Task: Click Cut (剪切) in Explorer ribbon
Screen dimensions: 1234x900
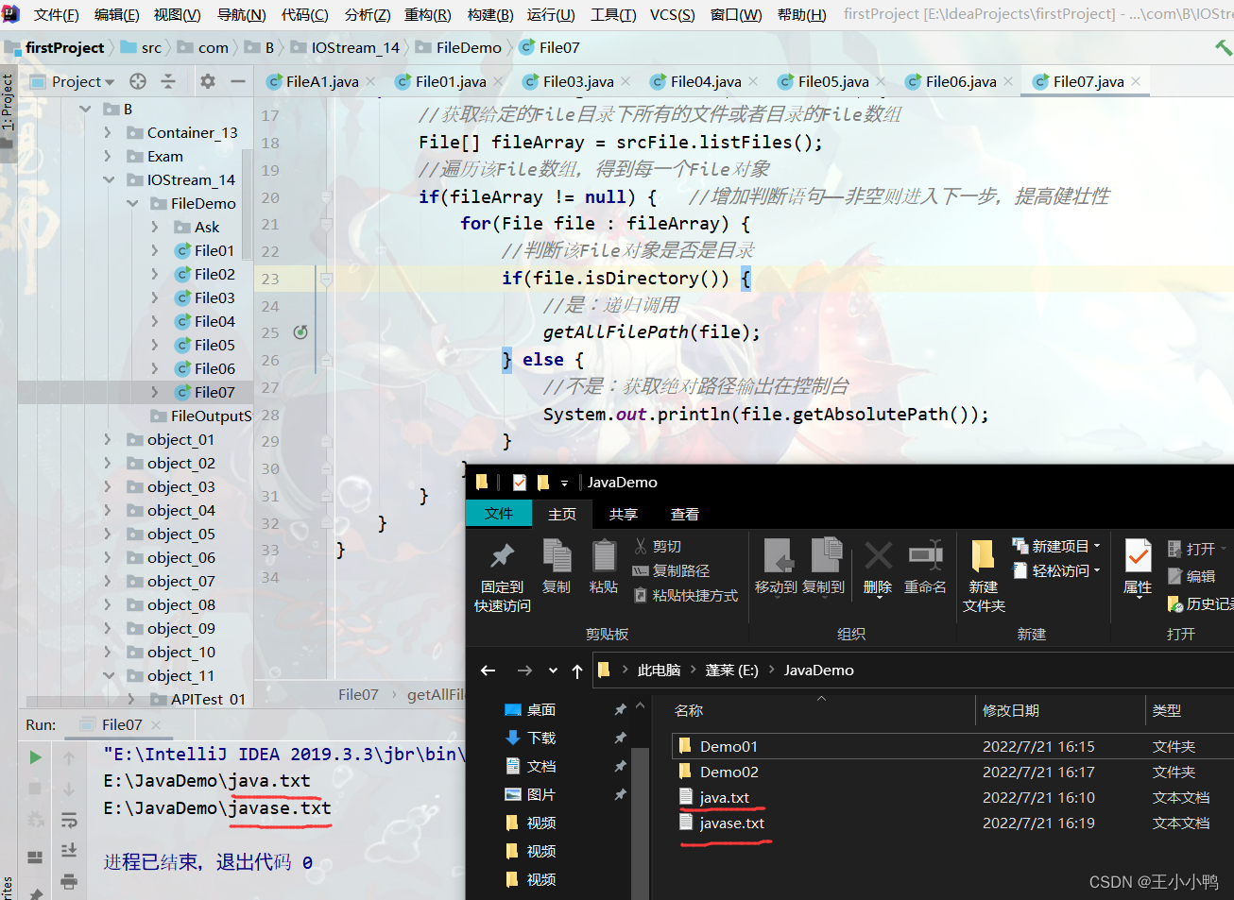Action: [658, 546]
